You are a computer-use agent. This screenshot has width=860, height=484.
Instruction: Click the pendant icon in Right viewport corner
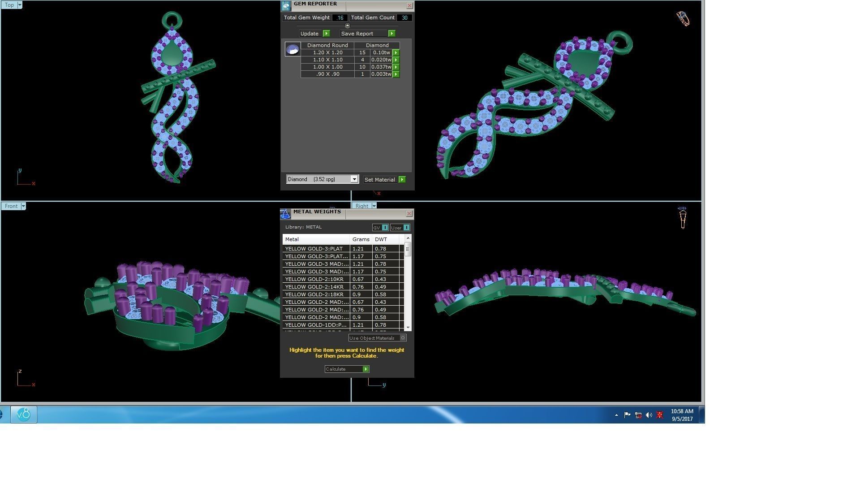[682, 218]
